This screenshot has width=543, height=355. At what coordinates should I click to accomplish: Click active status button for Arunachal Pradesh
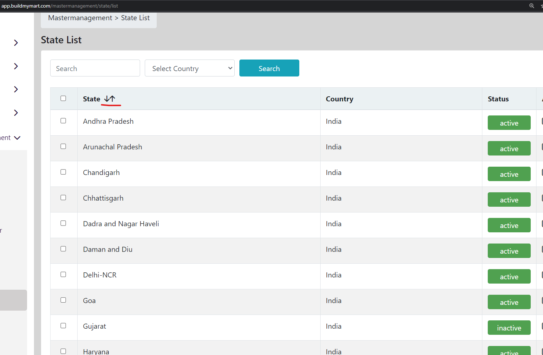point(509,148)
